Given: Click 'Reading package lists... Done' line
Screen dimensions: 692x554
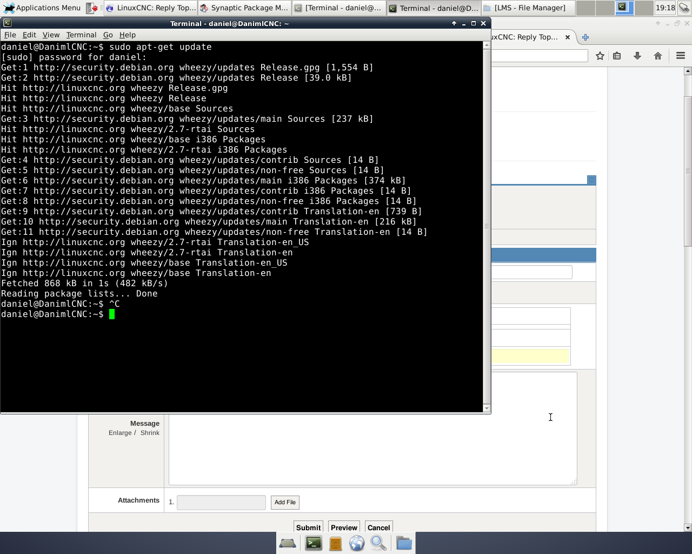Looking at the screenshot, I should pos(79,294).
